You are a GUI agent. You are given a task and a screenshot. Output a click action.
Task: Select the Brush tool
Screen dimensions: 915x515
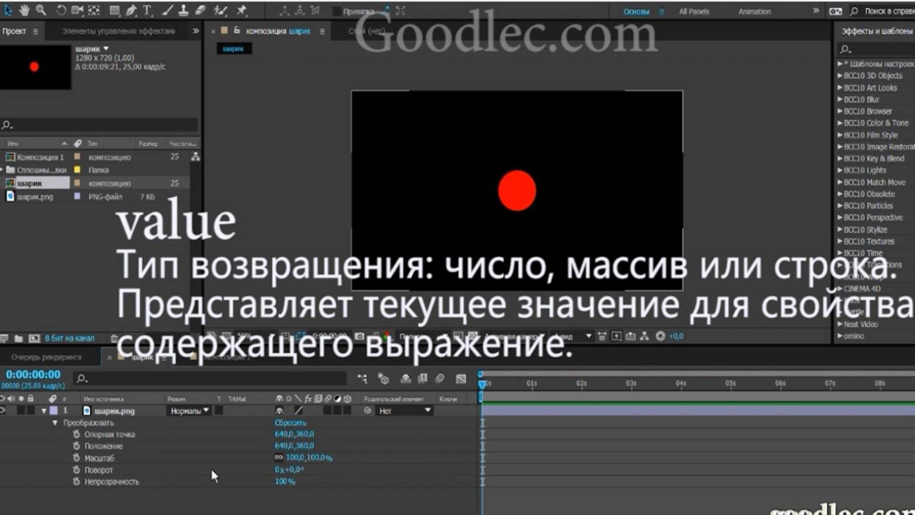(166, 10)
